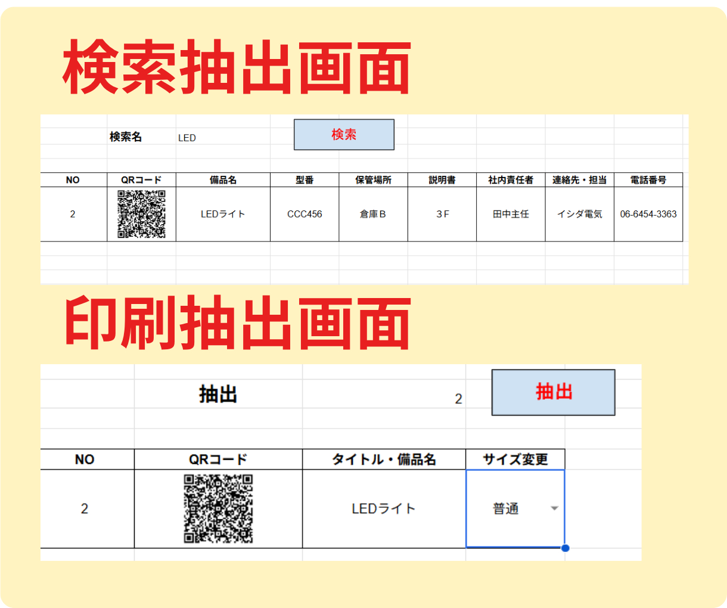Click the QRコード header in the search table
This screenshot has height=608, width=727.
pyautogui.click(x=141, y=180)
